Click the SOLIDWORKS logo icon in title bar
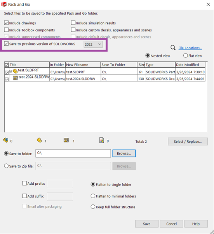The height and width of the screenshot is (234, 214). click(4, 4)
